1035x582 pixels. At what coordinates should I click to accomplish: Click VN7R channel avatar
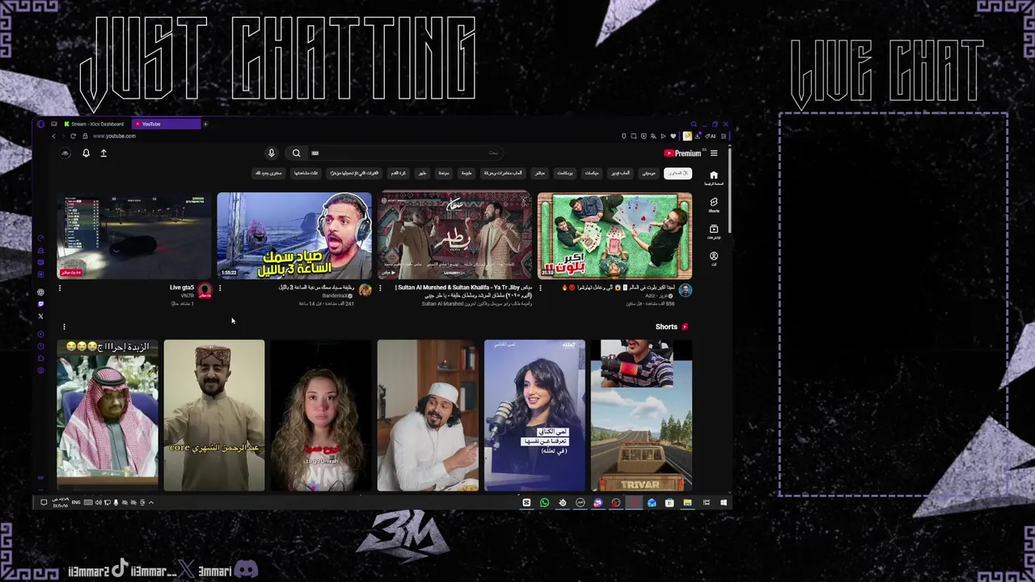pyautogui.click(x=205, y=290)
